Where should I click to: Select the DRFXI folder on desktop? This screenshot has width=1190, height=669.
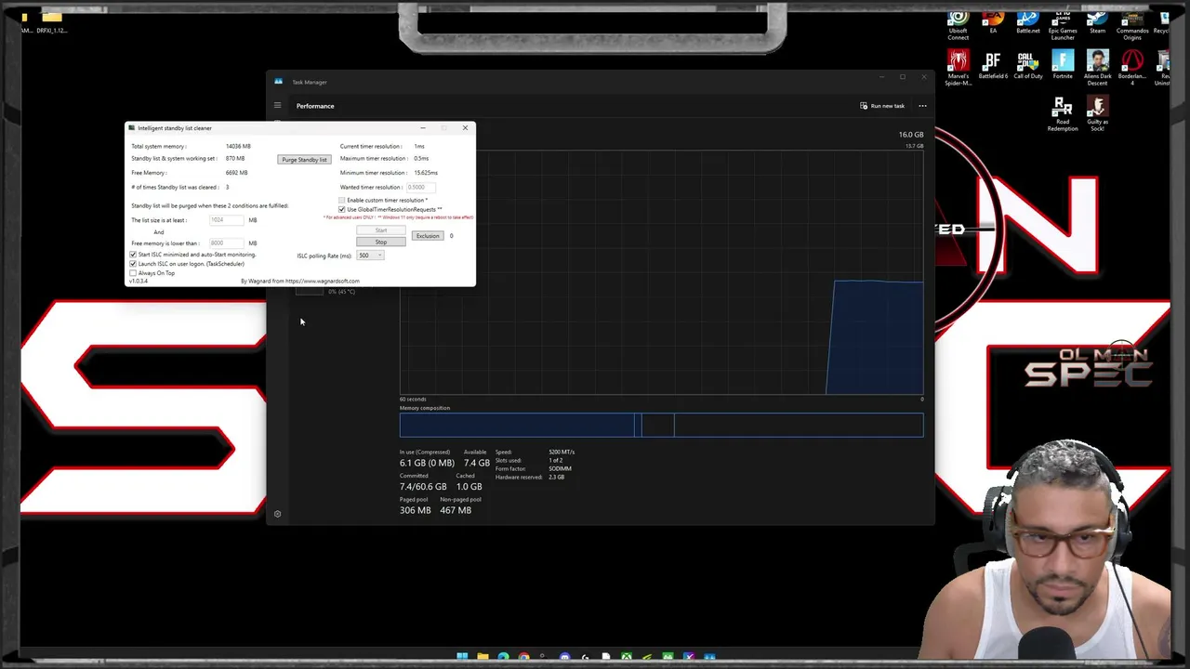point(52,22)
